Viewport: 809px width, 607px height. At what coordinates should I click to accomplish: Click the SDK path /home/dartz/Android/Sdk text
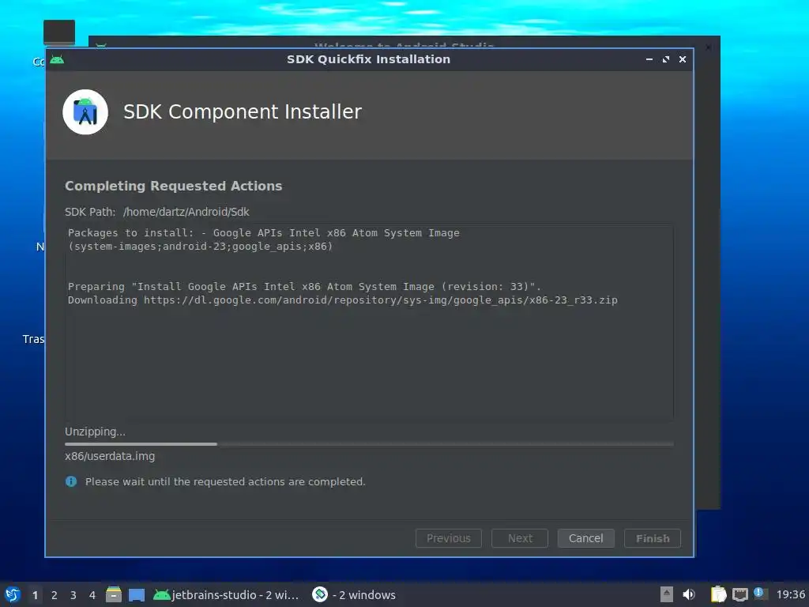click(186, 212)
